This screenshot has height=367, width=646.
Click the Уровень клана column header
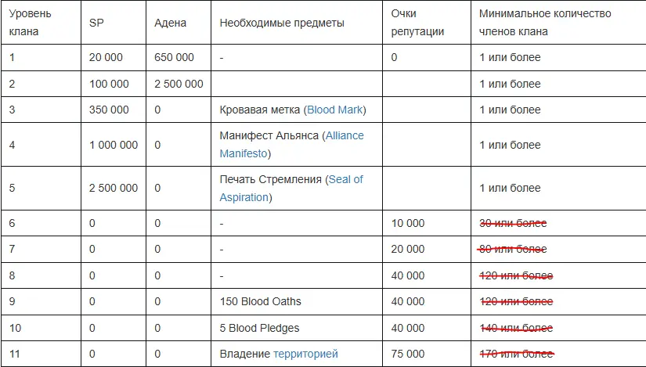(30, 23)
